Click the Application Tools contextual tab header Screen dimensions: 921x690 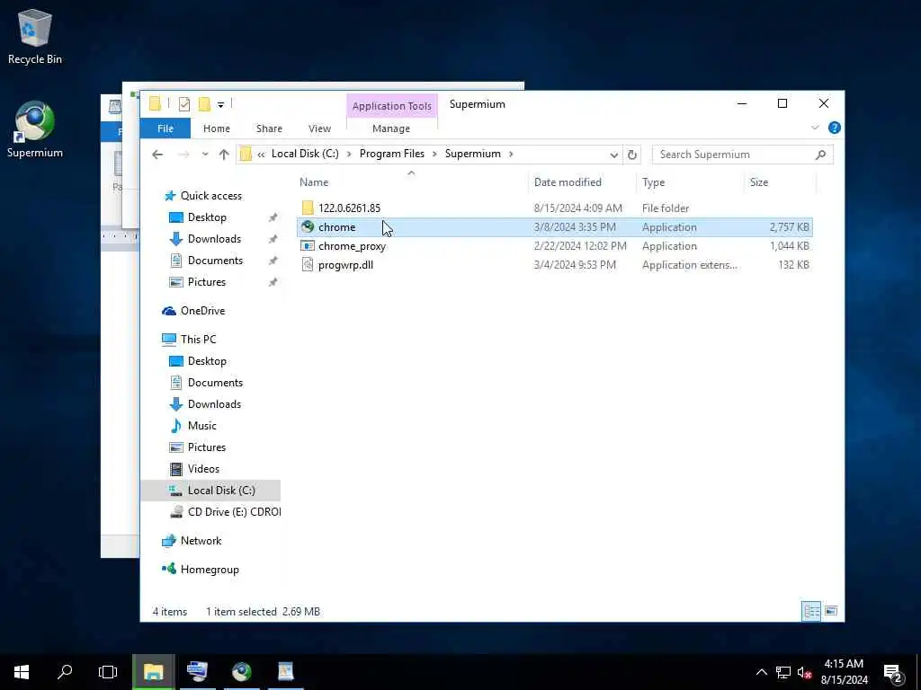(392, 106)
